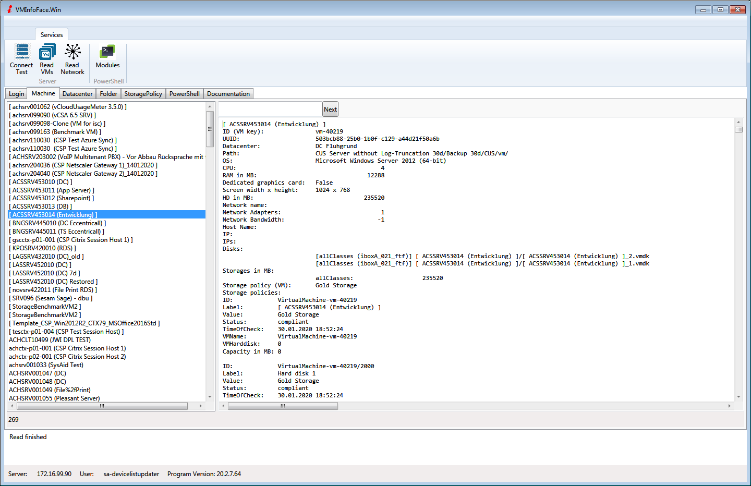Select ACSSRV453010 (DC) entry
The height and width of the screenshot is (486, 751).
[x=41, y=182]
